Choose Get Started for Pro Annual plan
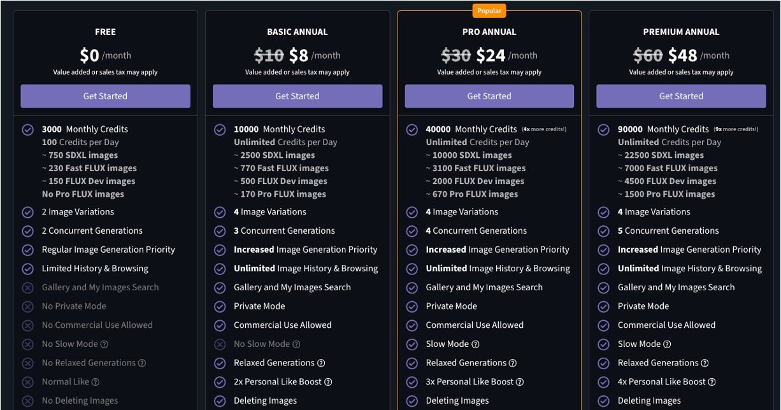The width and height of the screenshot is (781, 410). [x=489, y=96]
